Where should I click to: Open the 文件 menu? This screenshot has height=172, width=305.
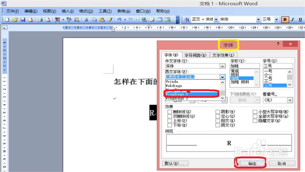coord(13,11)
